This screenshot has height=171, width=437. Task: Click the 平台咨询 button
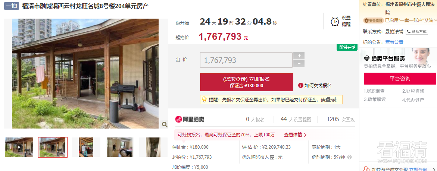pos(400,79)
